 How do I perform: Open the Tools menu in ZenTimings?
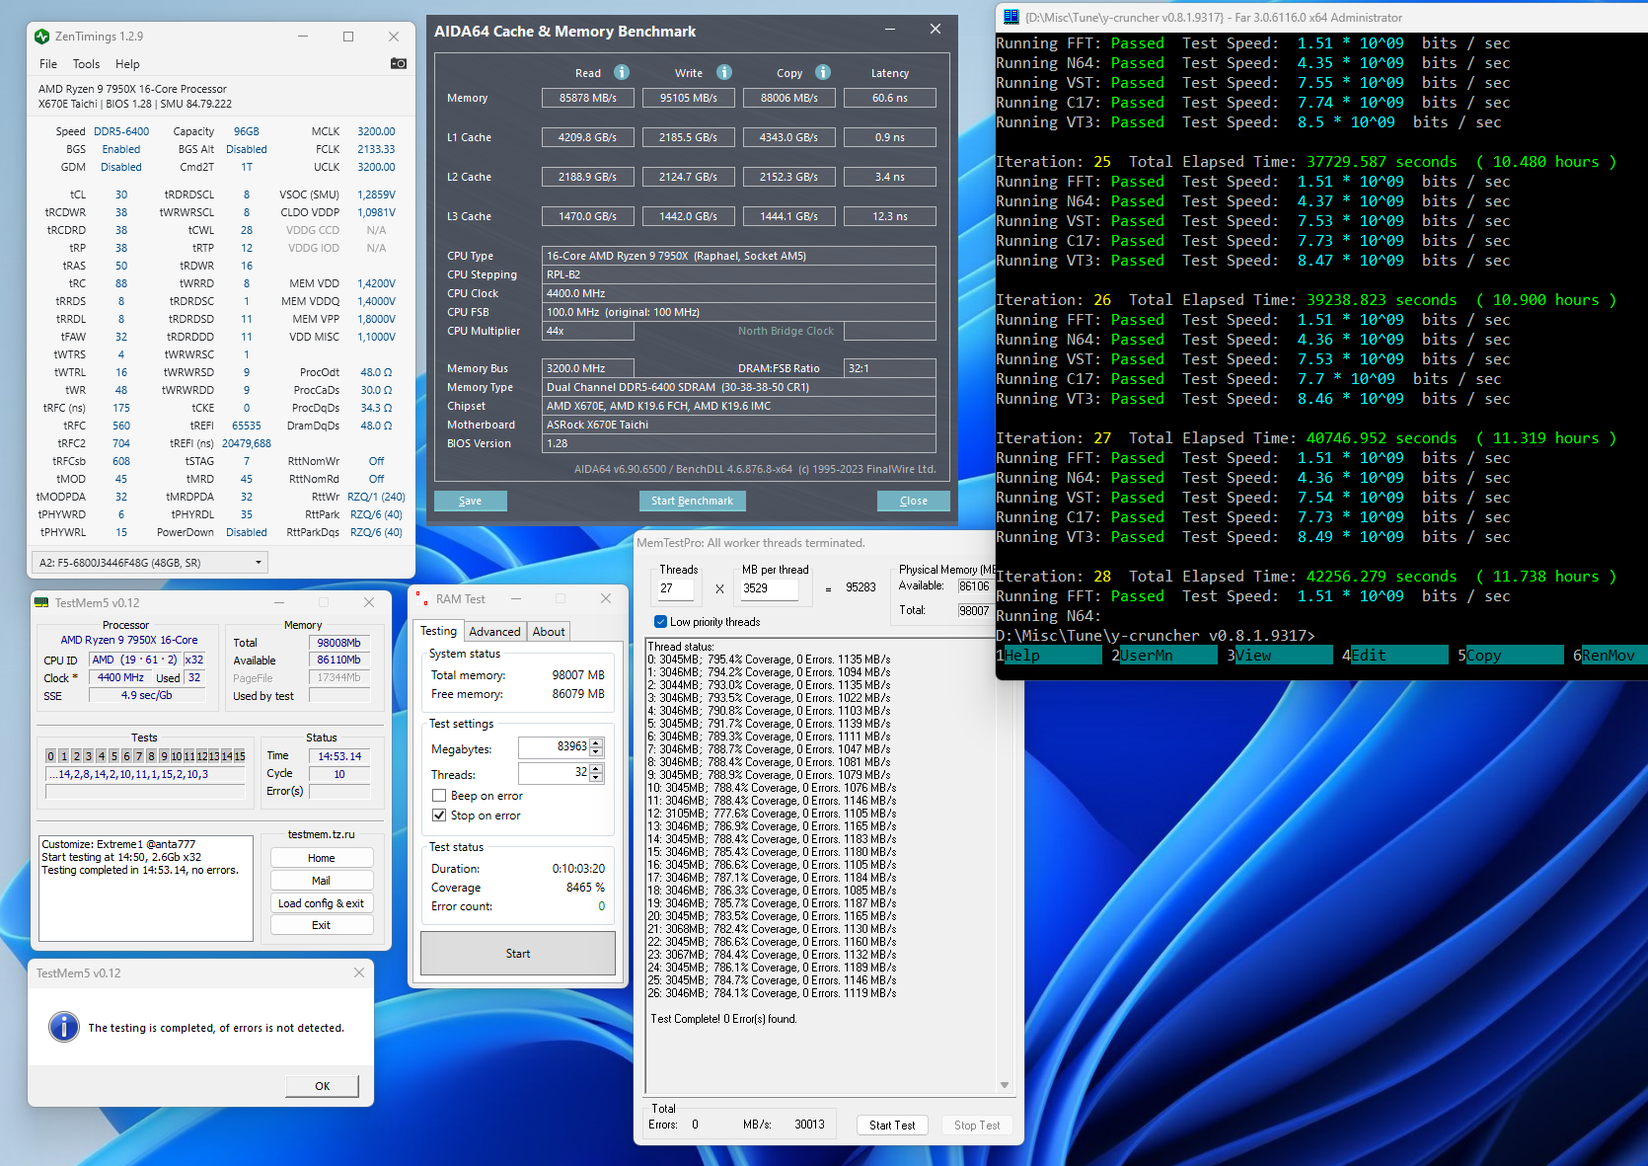point(86,64)
